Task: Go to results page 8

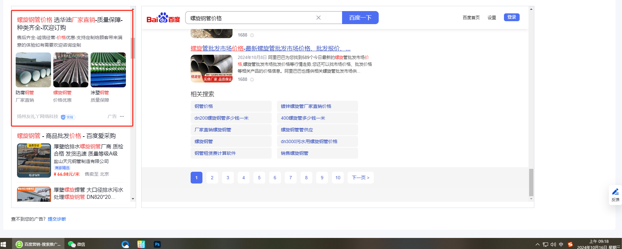Action: pyautogui.click(x=306, y=178)
